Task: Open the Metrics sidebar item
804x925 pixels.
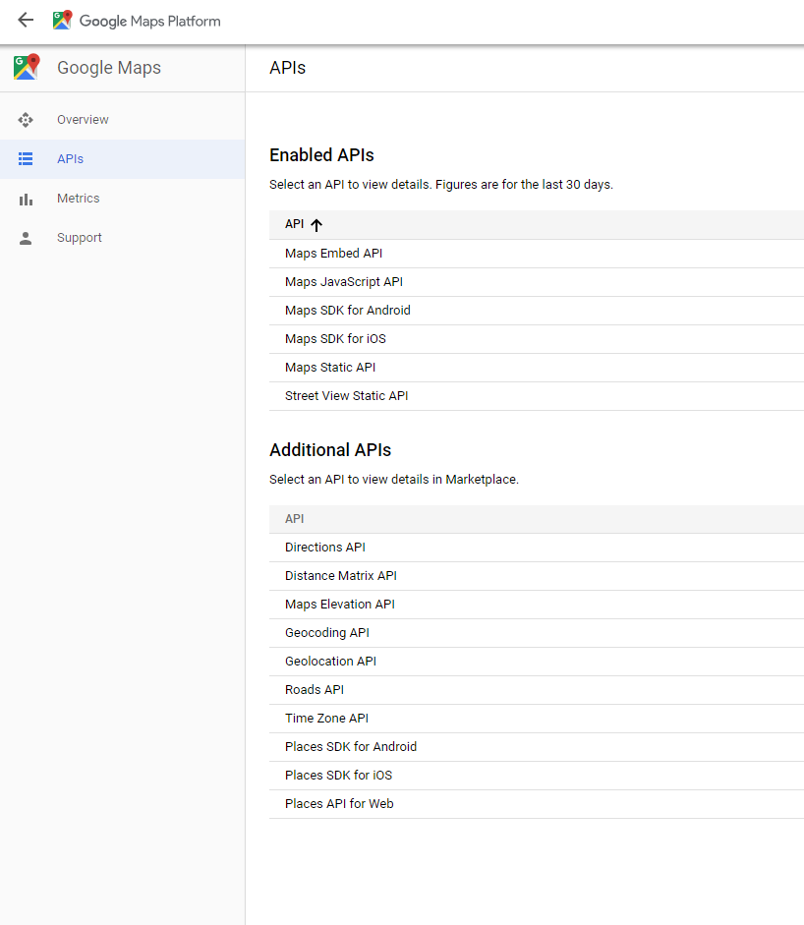Action: 123,199
